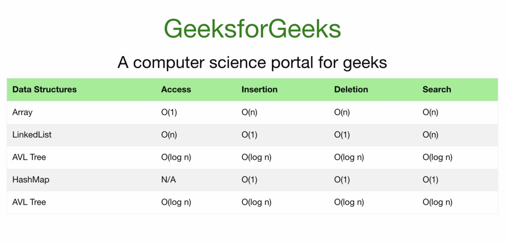Click the Array row label
507x244 pixels.
[22, 112]
